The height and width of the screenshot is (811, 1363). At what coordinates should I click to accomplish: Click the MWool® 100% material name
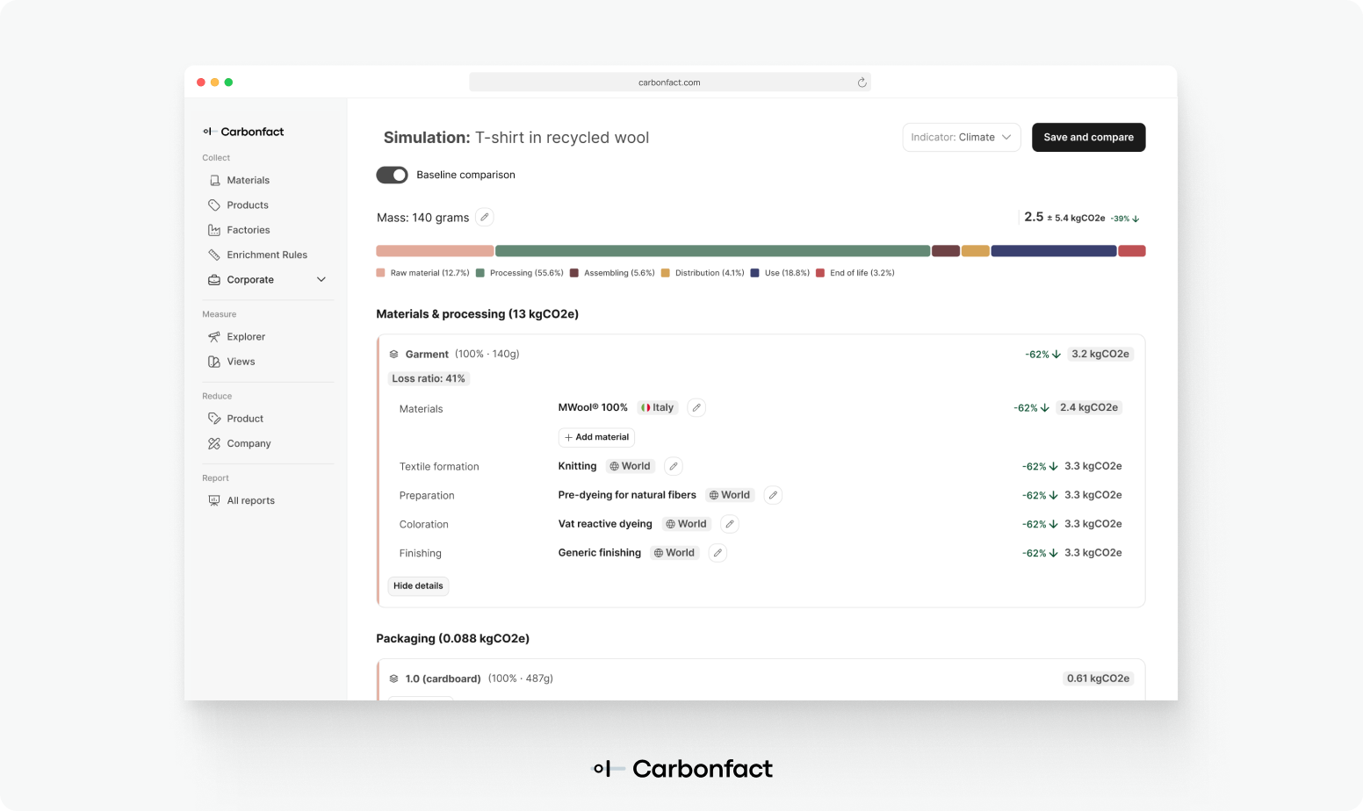click(x=593, y=407)
